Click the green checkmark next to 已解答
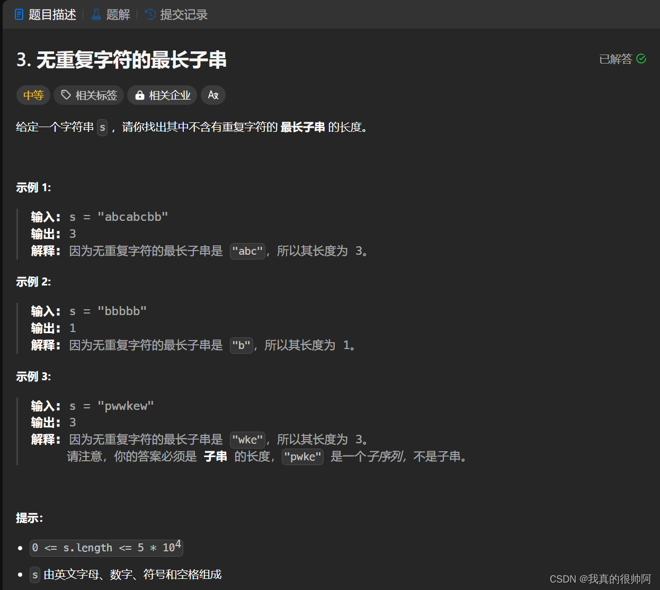The width and height of the screenshot is (660, 590). (641, 59)
